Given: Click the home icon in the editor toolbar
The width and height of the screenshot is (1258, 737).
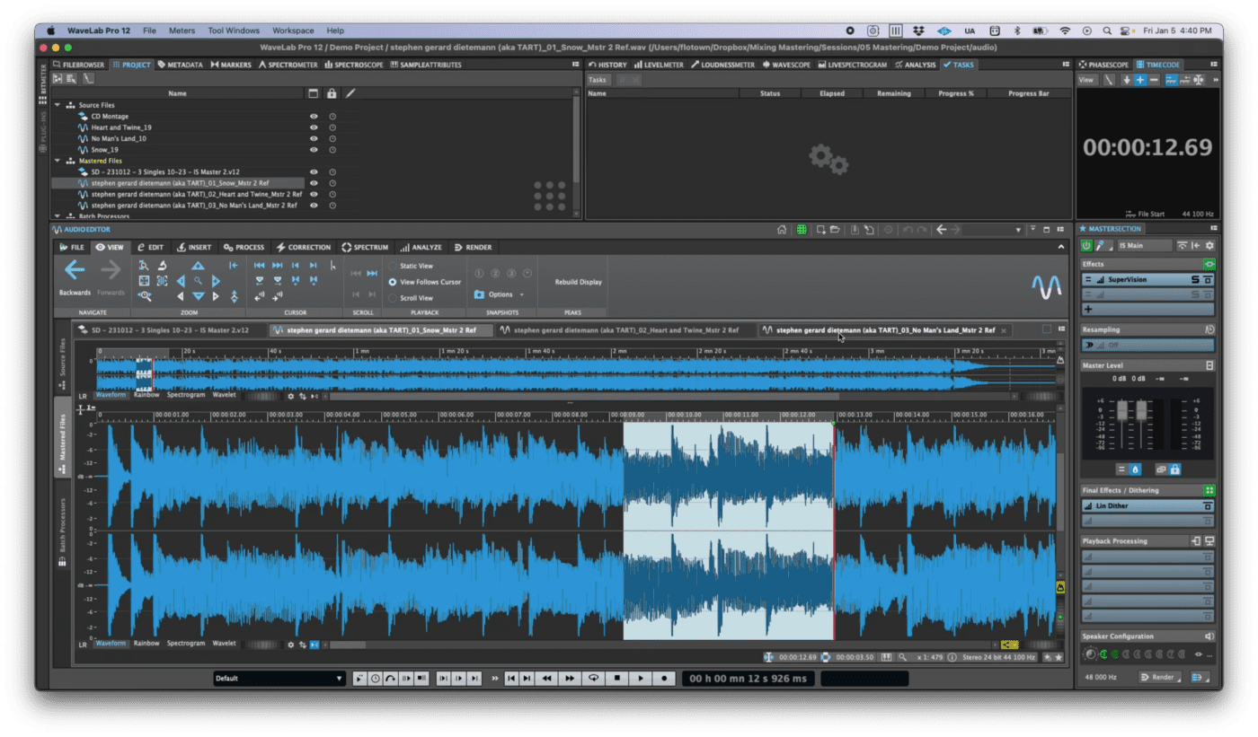Looking at the screenshot, I should (x=781, y=229).
